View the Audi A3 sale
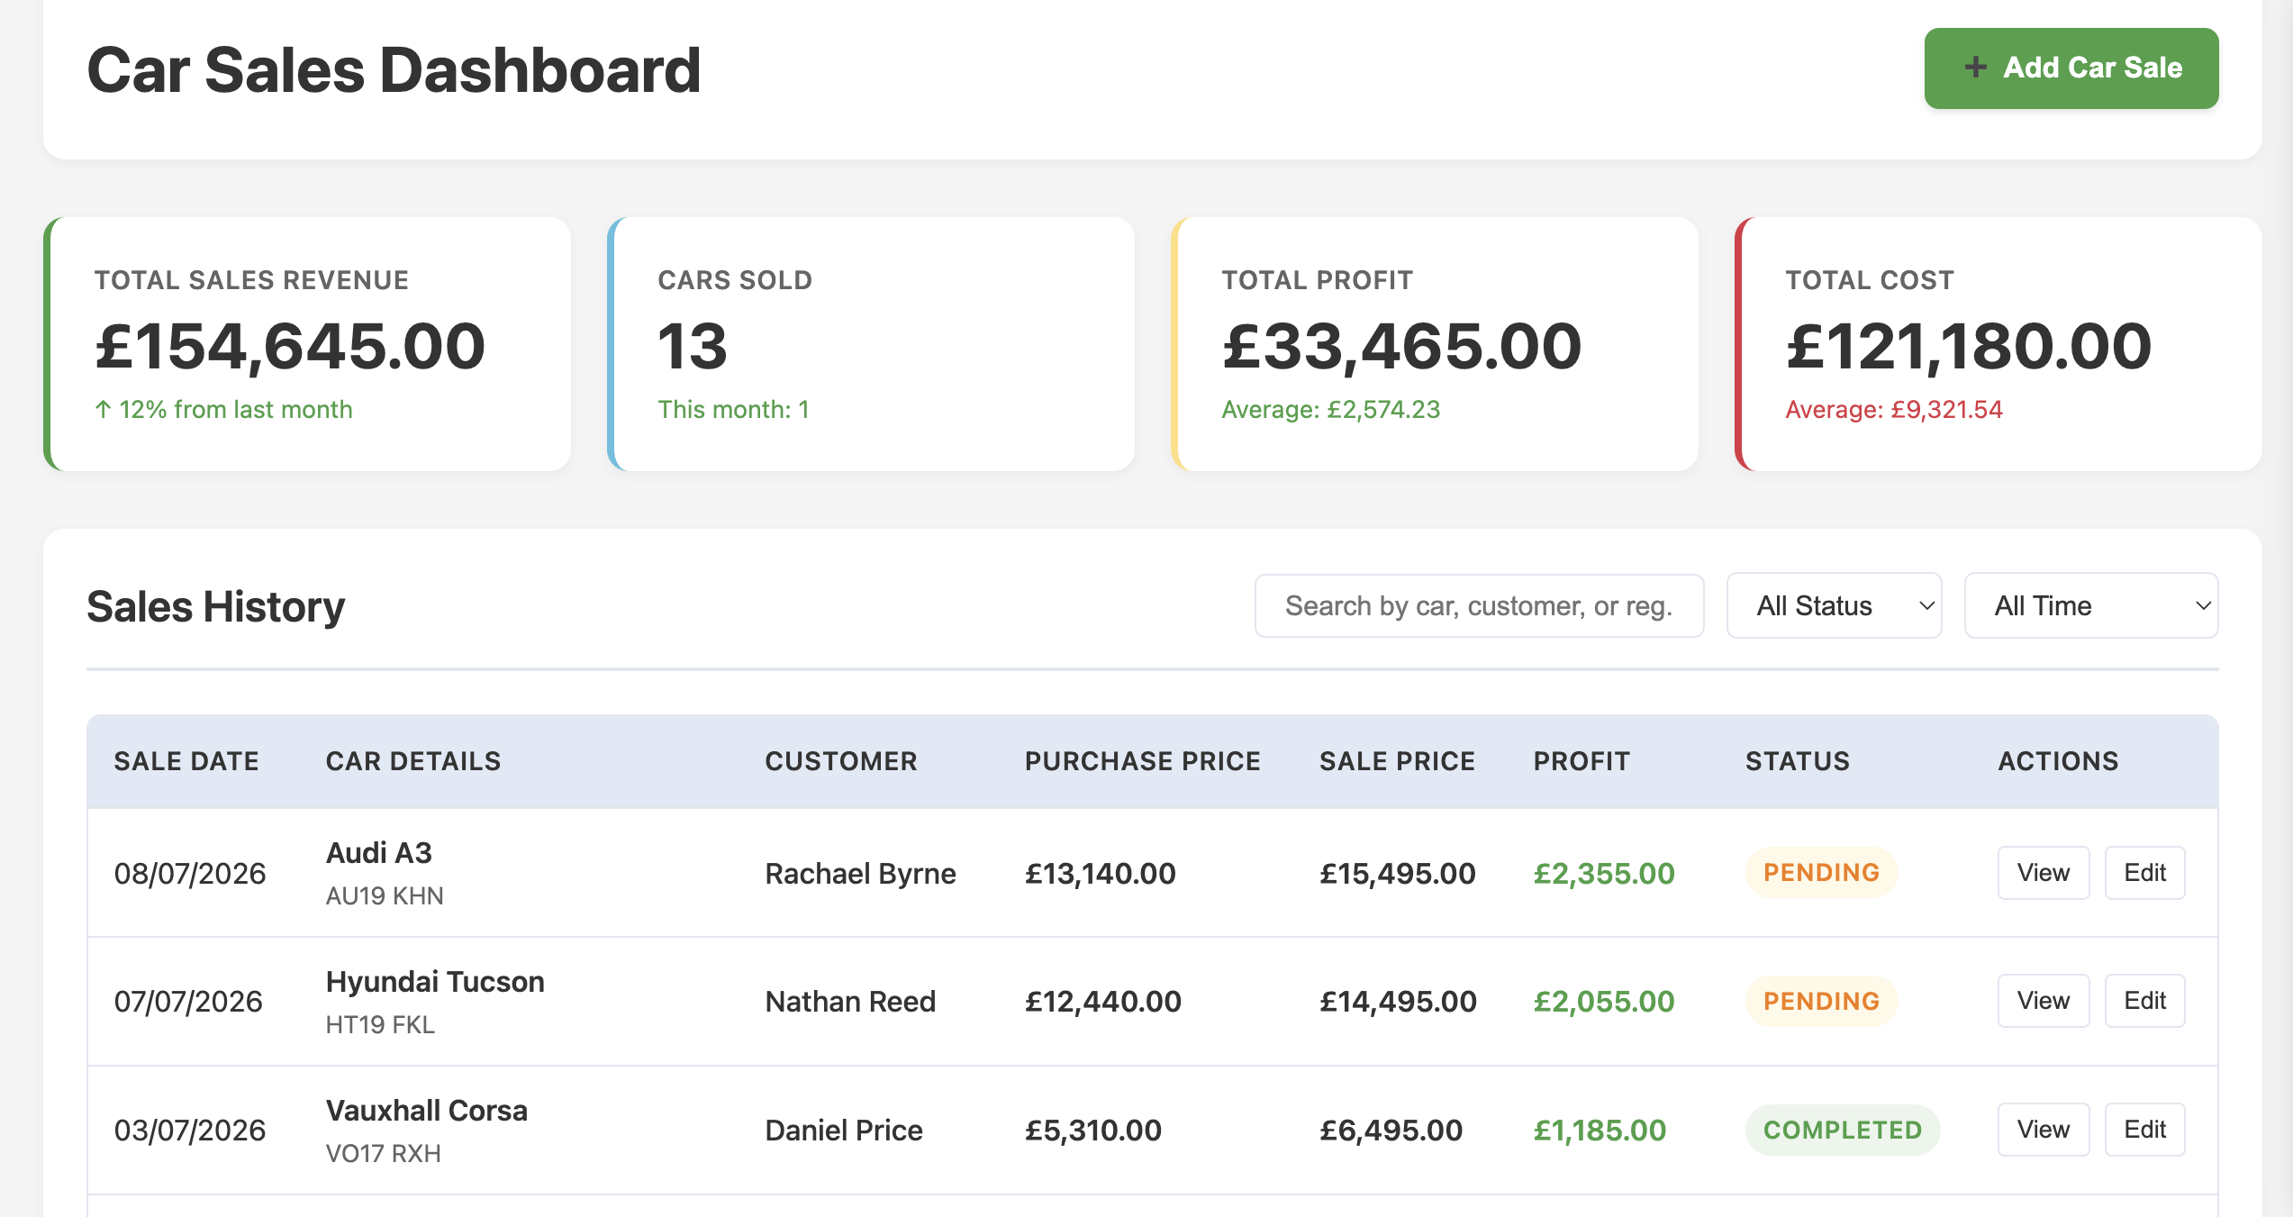This screenshot has height=1217, width=2293. (x=2043, y=872)
